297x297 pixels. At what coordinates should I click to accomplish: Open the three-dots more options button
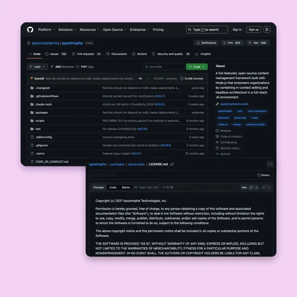[x=270, y=164]
